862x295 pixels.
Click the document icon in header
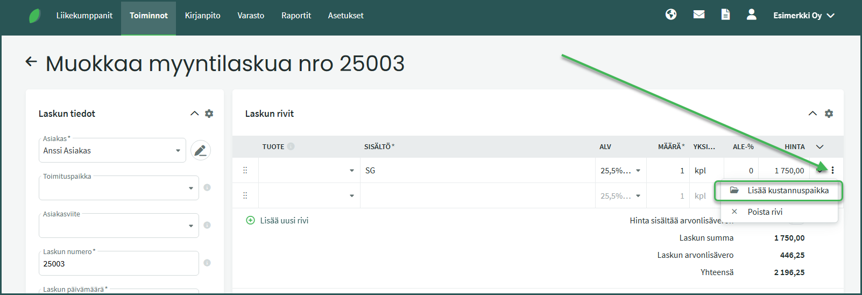725,15
